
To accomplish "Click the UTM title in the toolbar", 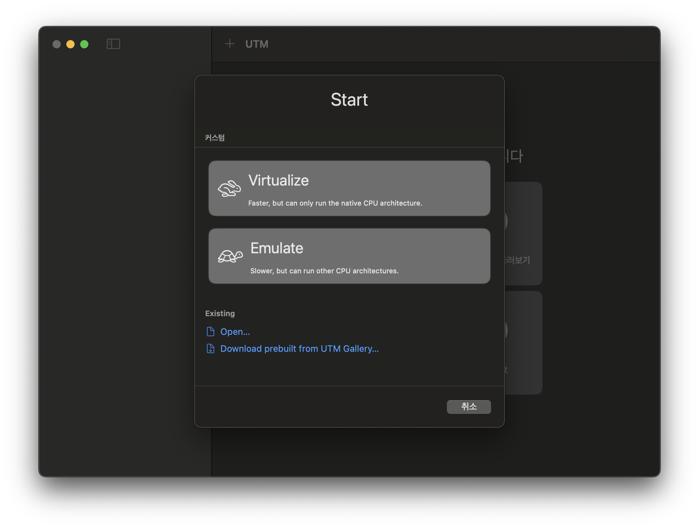I will 257,44.
